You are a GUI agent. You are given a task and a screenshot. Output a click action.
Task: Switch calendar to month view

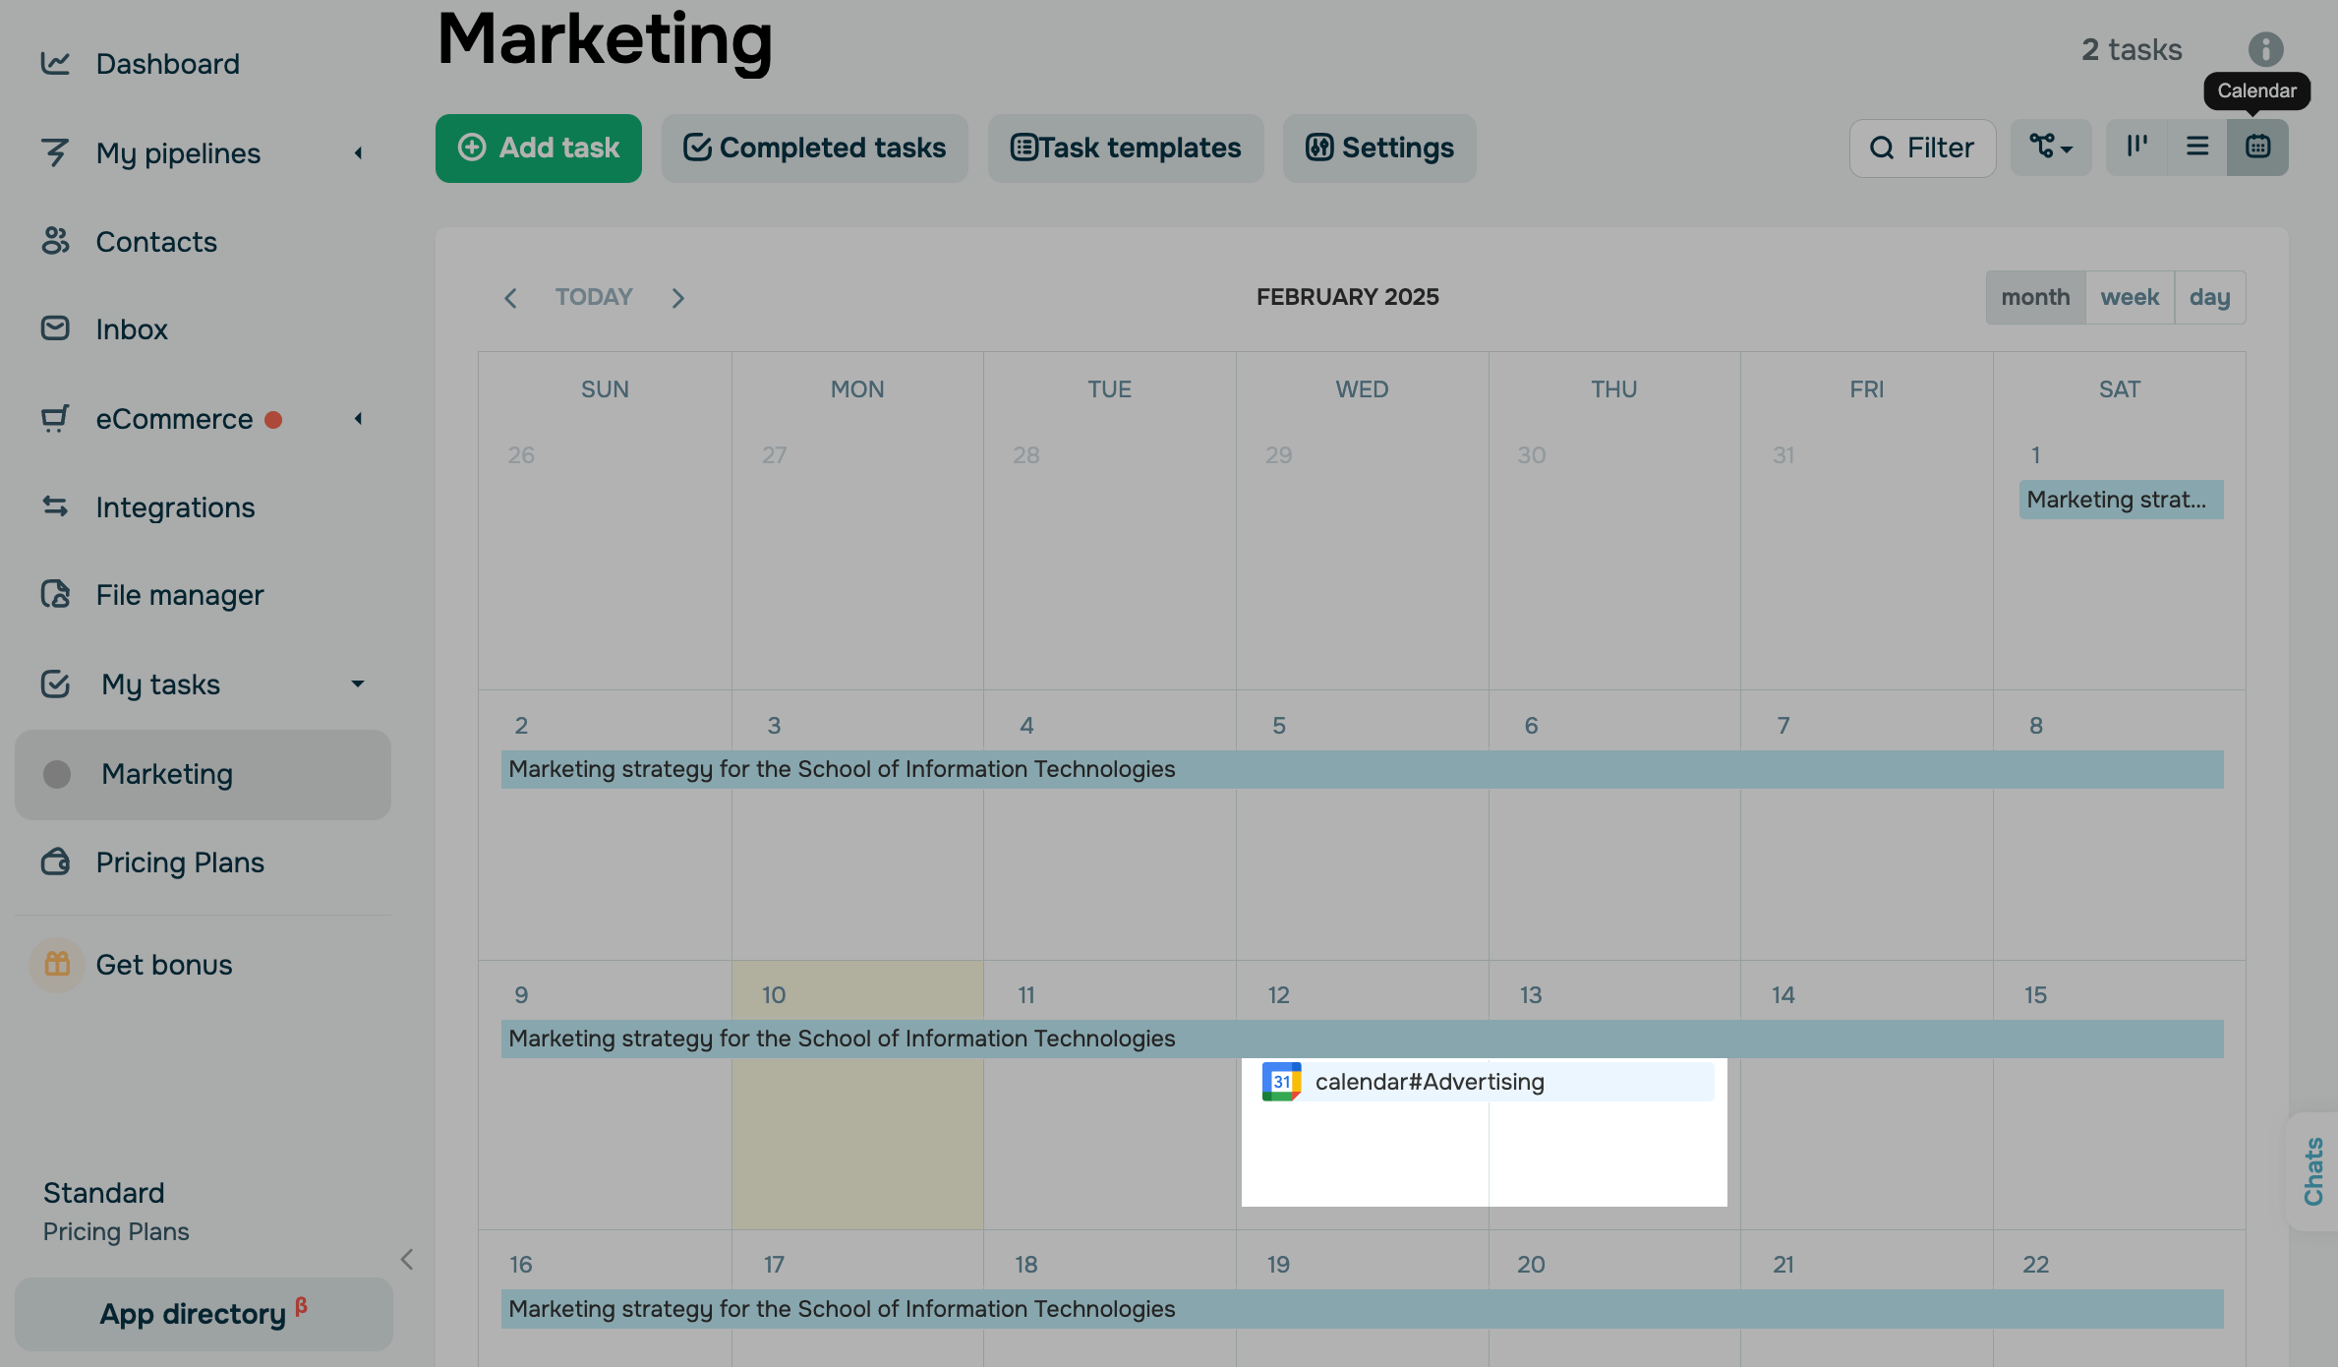click(2035, 297)
